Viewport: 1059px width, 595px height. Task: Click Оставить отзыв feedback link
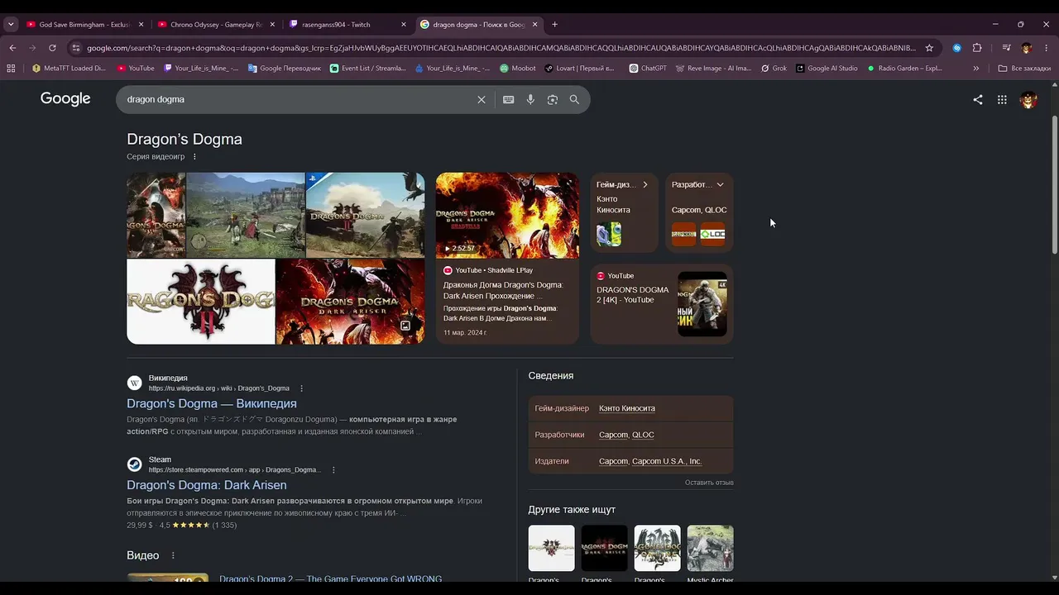tap(709, 483)
